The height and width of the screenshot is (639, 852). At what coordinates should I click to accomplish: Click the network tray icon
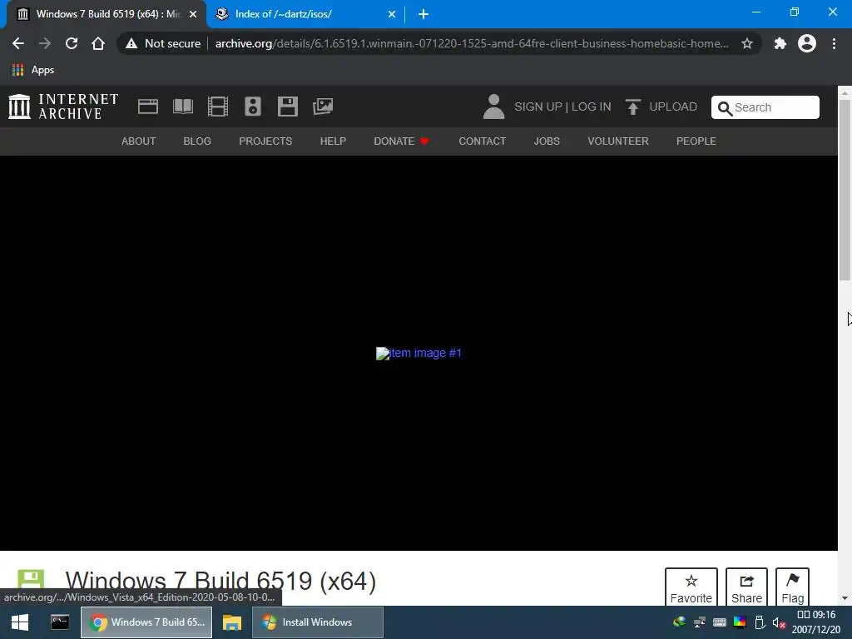(699, 622)
